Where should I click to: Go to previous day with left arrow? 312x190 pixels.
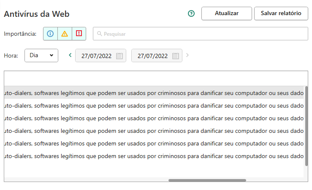pyautogui.click(x=70, y=55)
